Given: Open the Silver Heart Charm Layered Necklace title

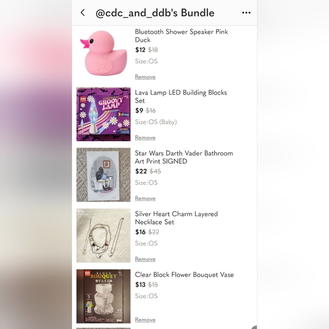Looking at the screenshot, I should tap(176, 218).
